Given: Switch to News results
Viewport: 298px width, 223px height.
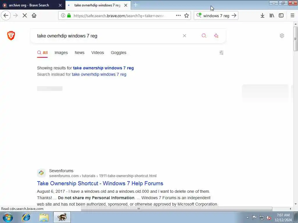Looking at the screenshot, I should coord(79,53).
